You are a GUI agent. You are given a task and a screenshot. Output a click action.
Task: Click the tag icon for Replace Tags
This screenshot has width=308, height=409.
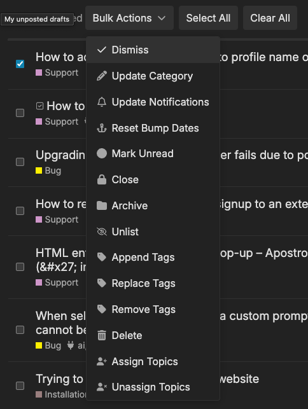click(102, 283)
